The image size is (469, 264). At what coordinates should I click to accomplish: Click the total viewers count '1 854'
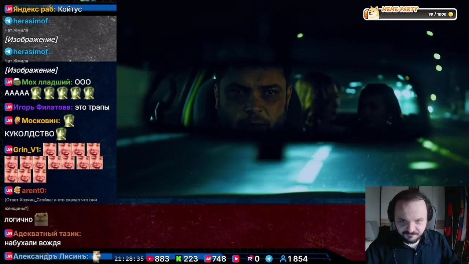298,259
